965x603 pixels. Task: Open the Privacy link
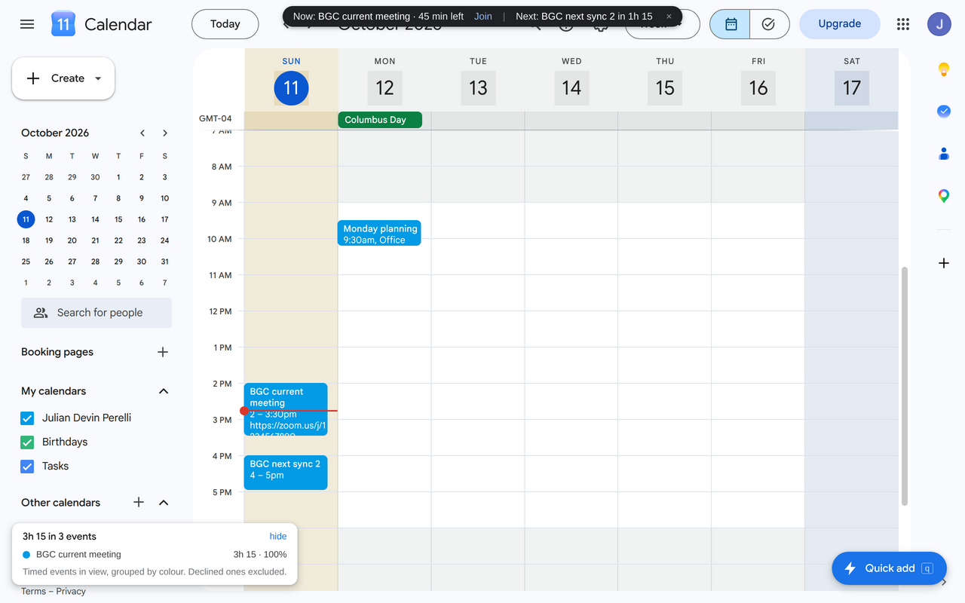coord(71,592)
